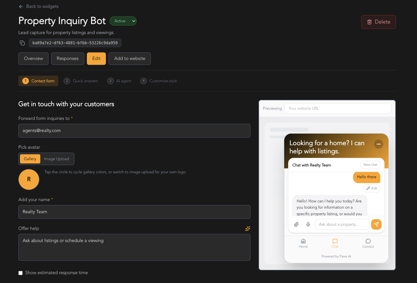Image resolution: width=417 pixels, height=283 pixels.
Task: Click the orange R avatar circle to cycle colors
Action: pos(29,179)
